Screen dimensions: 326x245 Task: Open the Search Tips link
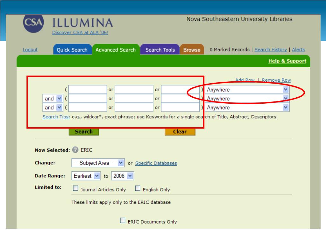pyautogui.click(x=56, y=117)
